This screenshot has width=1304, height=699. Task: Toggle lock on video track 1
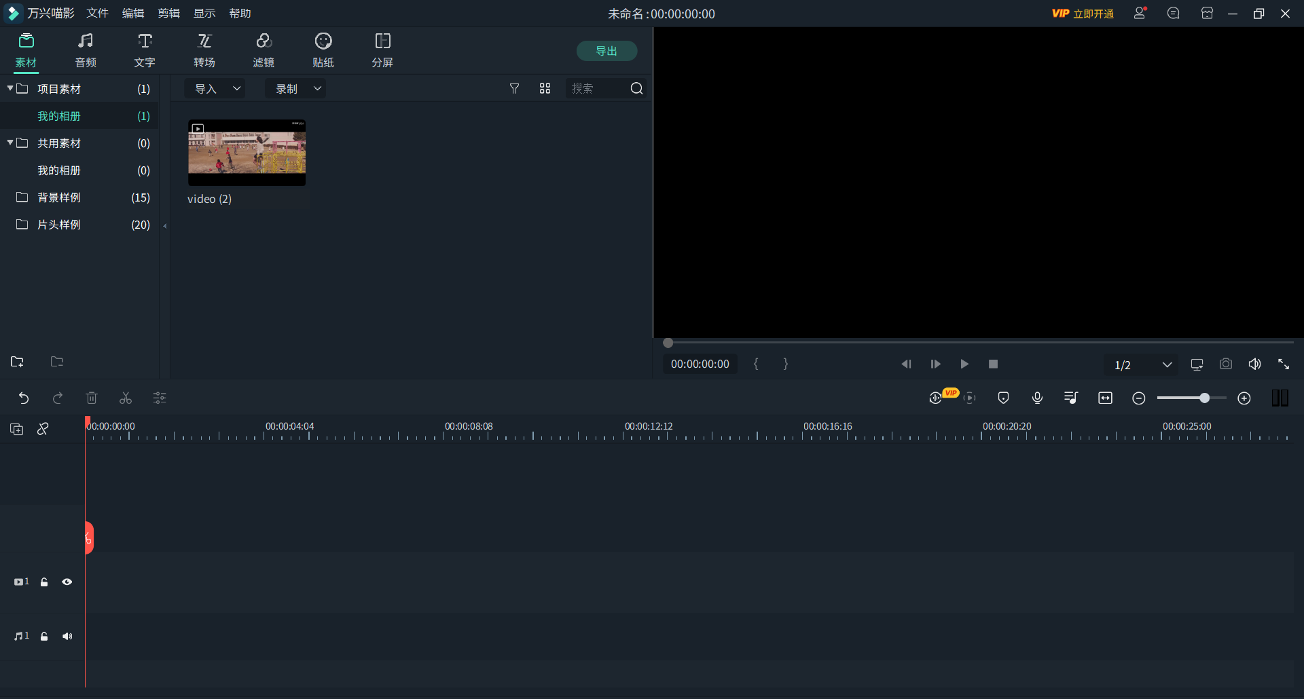44,582
